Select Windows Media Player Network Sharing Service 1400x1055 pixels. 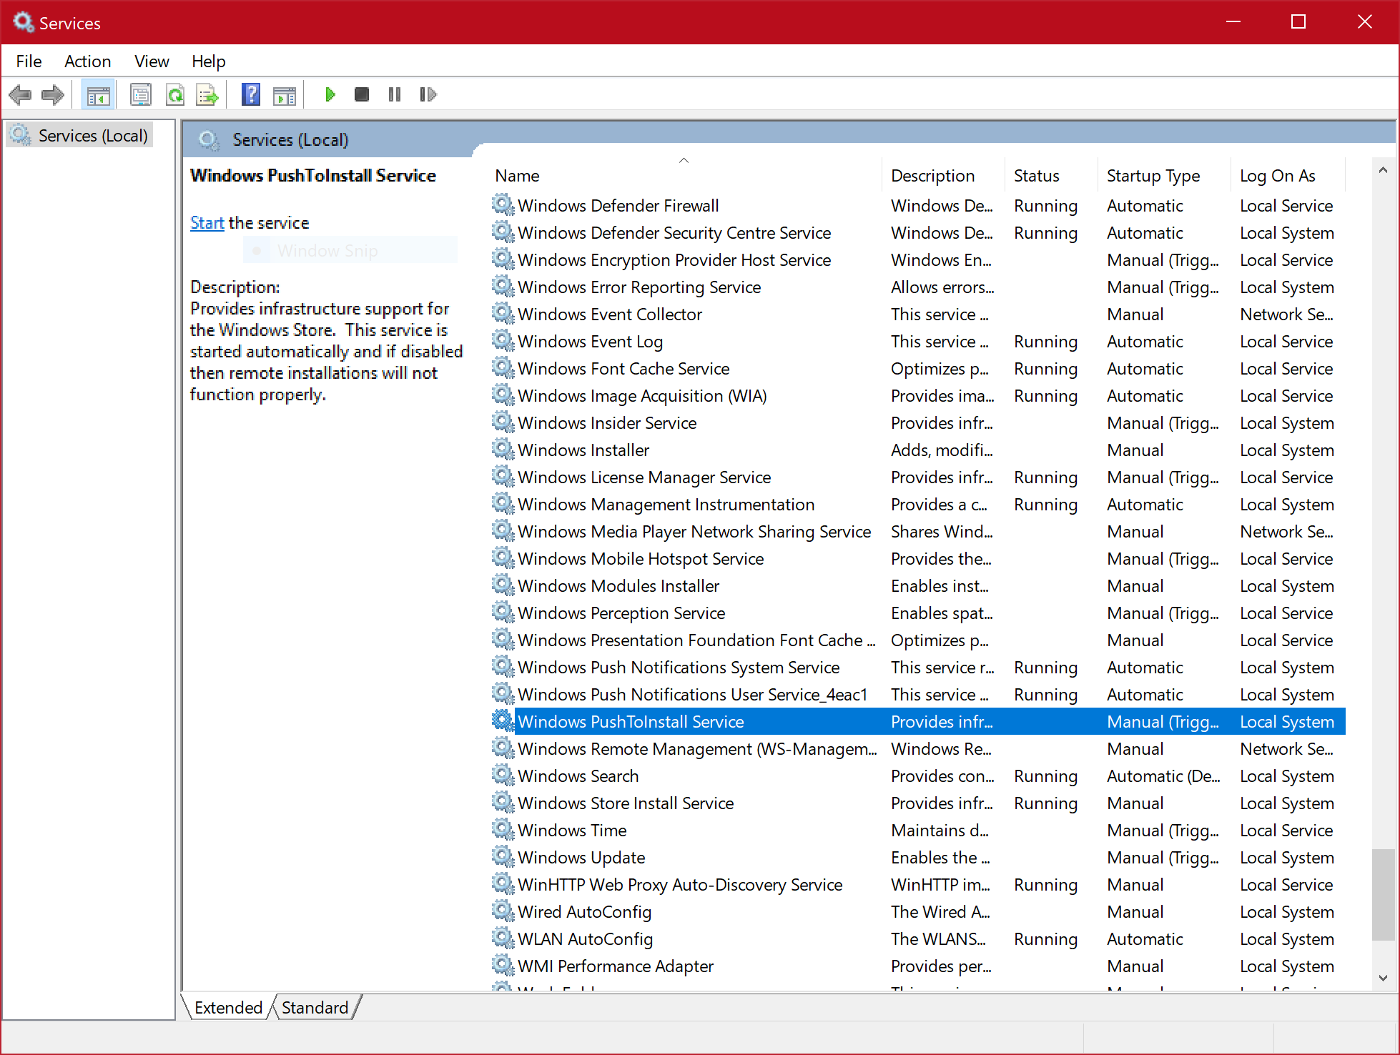pos(918,532)
